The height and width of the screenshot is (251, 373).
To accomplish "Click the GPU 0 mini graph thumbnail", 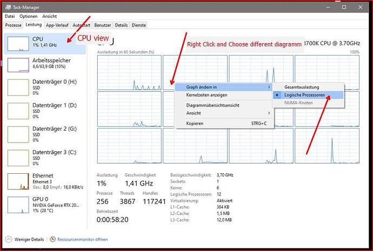I will pyautogui.click(x=18, y=205).
